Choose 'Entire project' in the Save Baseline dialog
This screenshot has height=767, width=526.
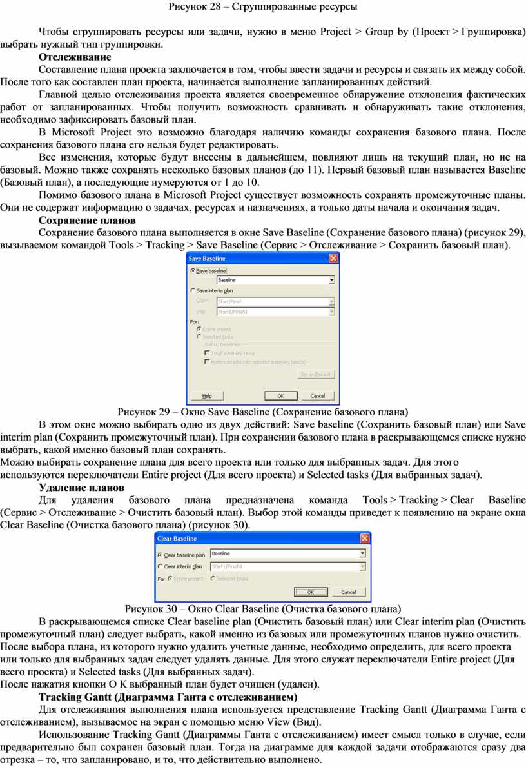click(x=199, y=329)
